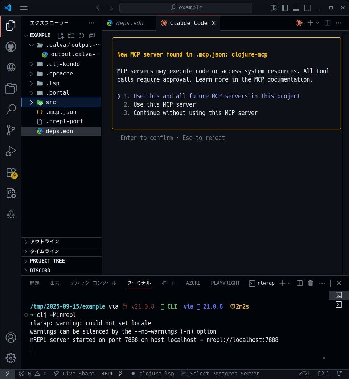
Task: Open the Extensions view with warning badge
Action: [x=11, y=173]
